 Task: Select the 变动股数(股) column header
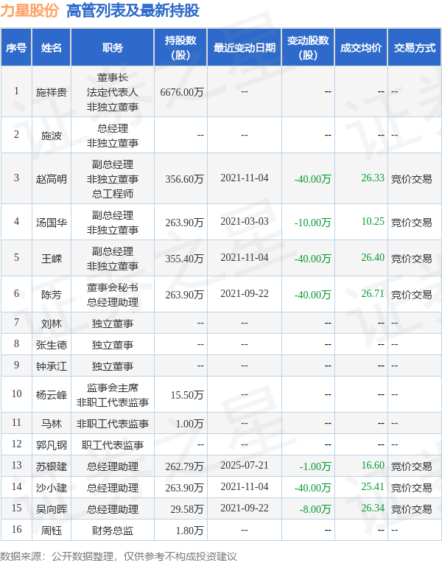pyautogui.click(x=308, y=48)
